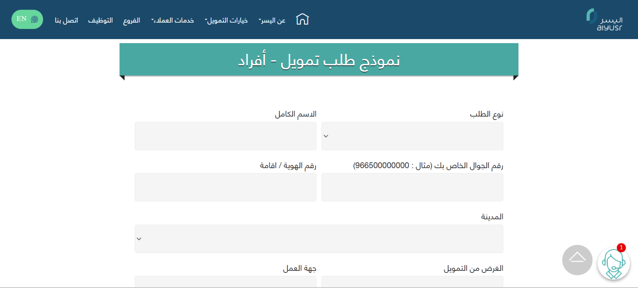Open the خيارات التمويل menu
638x288 pixels.
pyautogui.click(x=226, y=20)
